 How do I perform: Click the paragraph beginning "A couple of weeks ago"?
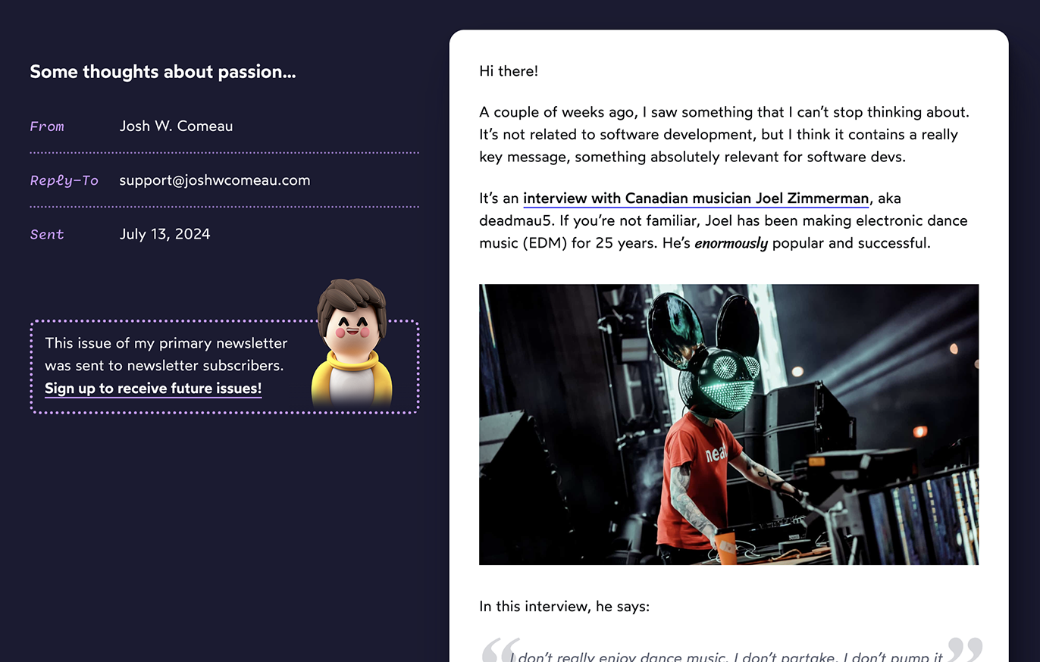click(724, 135)
